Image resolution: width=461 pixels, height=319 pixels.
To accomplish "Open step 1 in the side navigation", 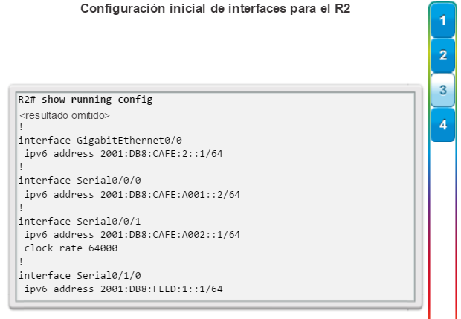I will coord(442,21).
